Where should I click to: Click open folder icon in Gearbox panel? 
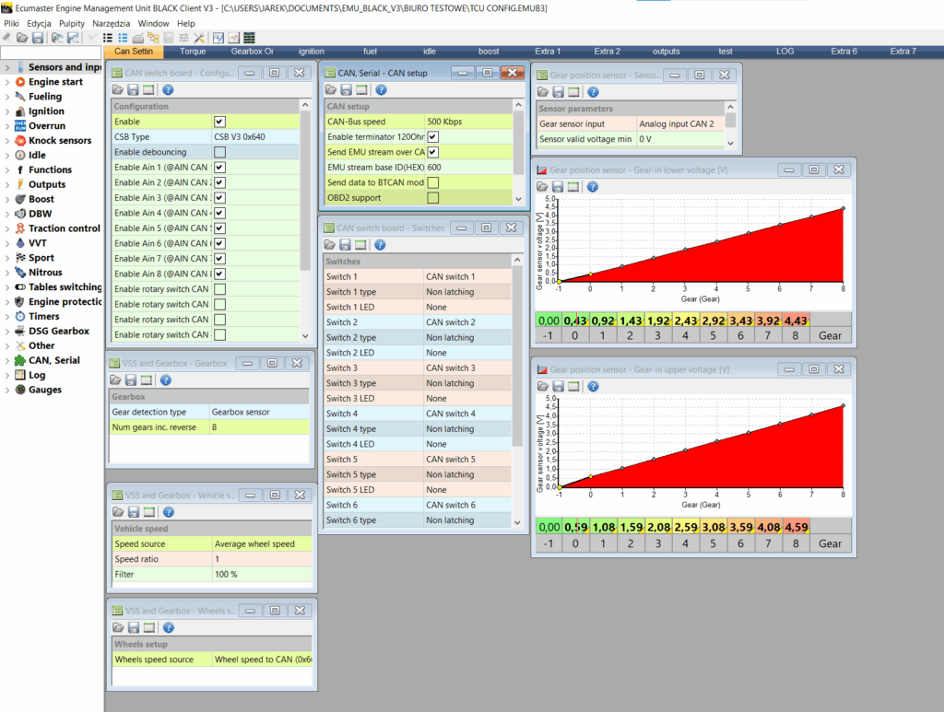click(118, 380)
